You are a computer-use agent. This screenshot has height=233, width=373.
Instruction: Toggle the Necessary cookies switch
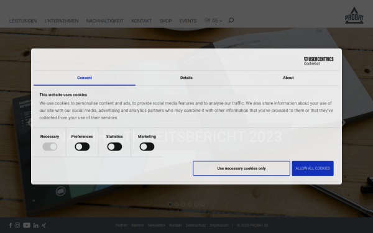50,147
